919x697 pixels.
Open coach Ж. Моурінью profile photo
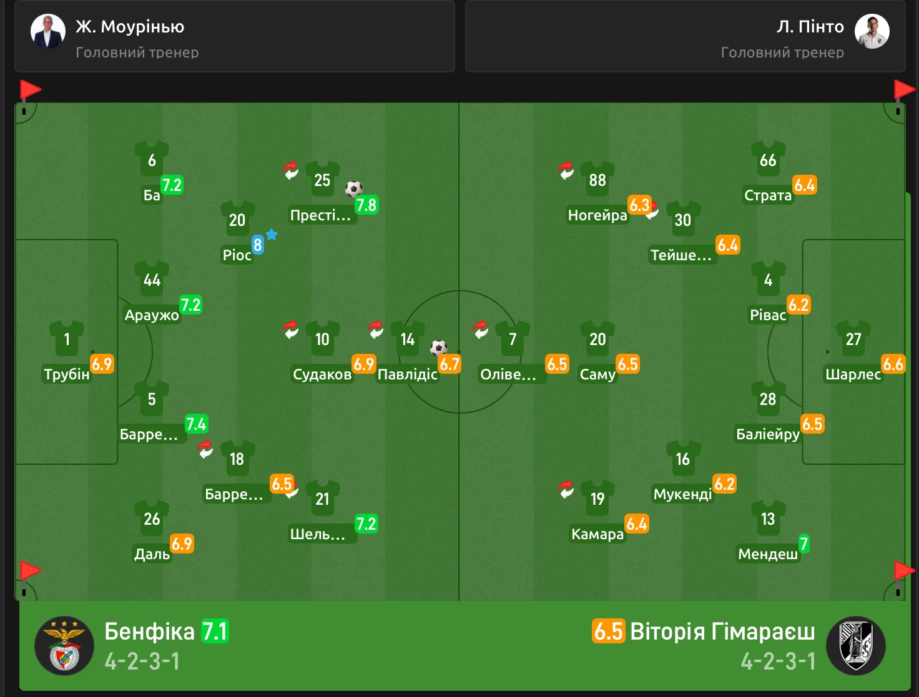point(48,31)
